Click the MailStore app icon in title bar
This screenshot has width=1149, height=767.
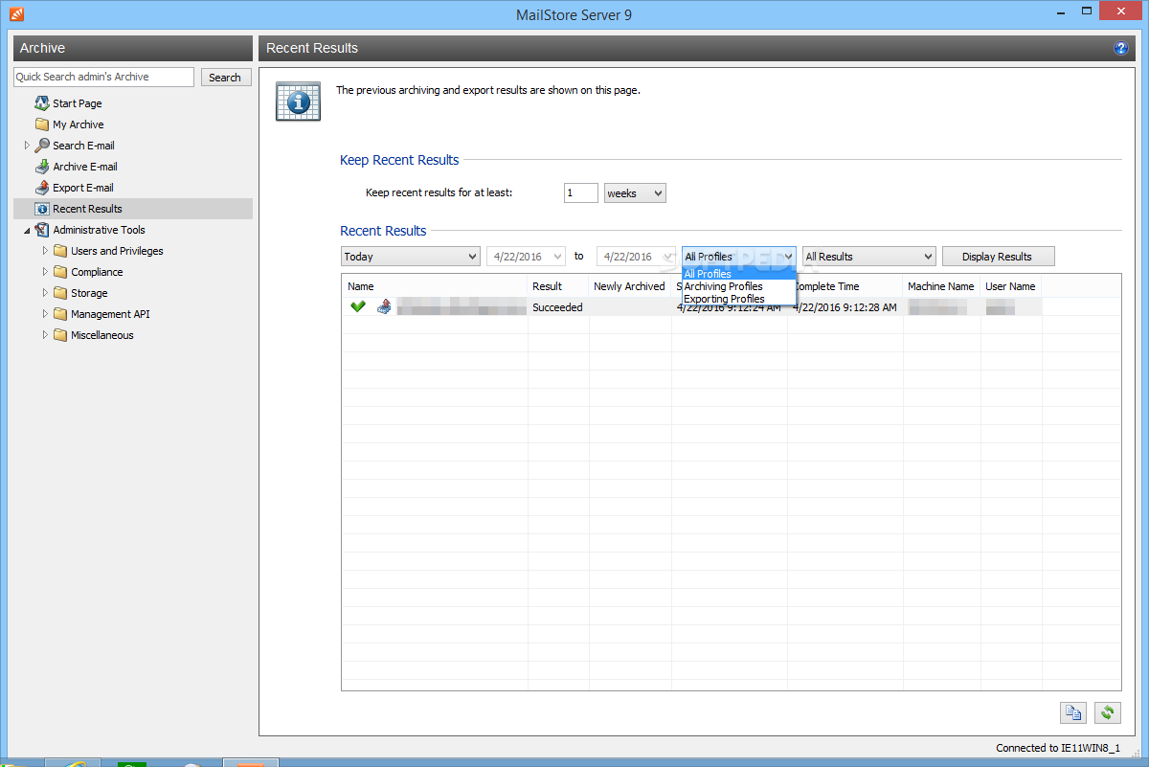[17, 14]
